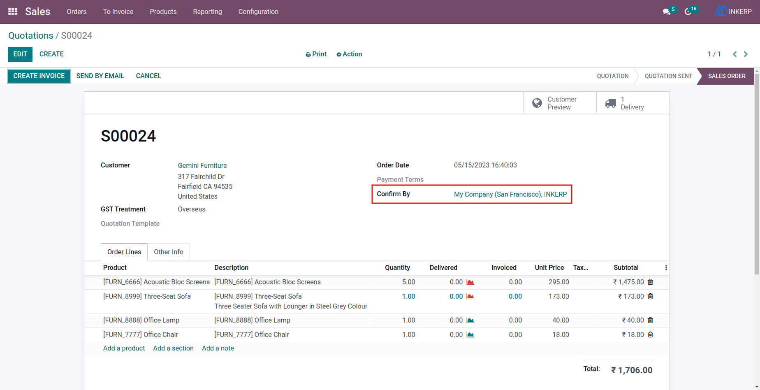Screen dimensions: 760x390
Task: Open the Reporting menu
Action: point(207,12)
